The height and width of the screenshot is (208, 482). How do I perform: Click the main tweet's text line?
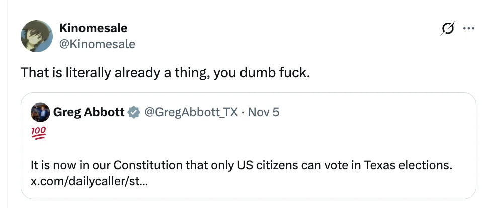(166, 73)
